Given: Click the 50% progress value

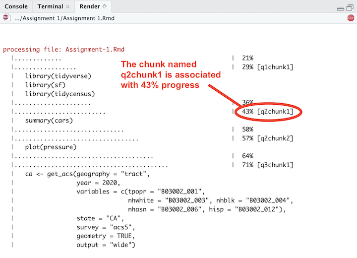Looking at the screenshot, I should (x=248, y=129).
